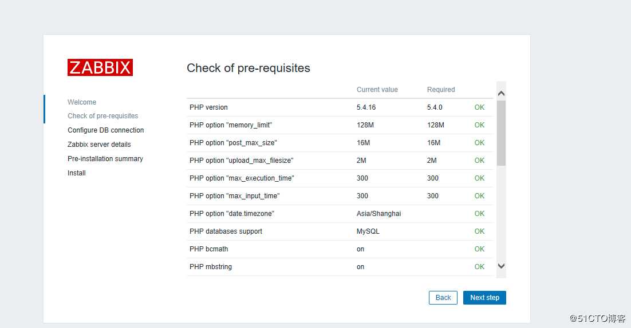Click the PHP option "max_execution_time" label

pos(242,178)
